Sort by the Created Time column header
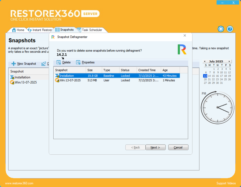This screenshot has height=187, width=241. [149, 70]
